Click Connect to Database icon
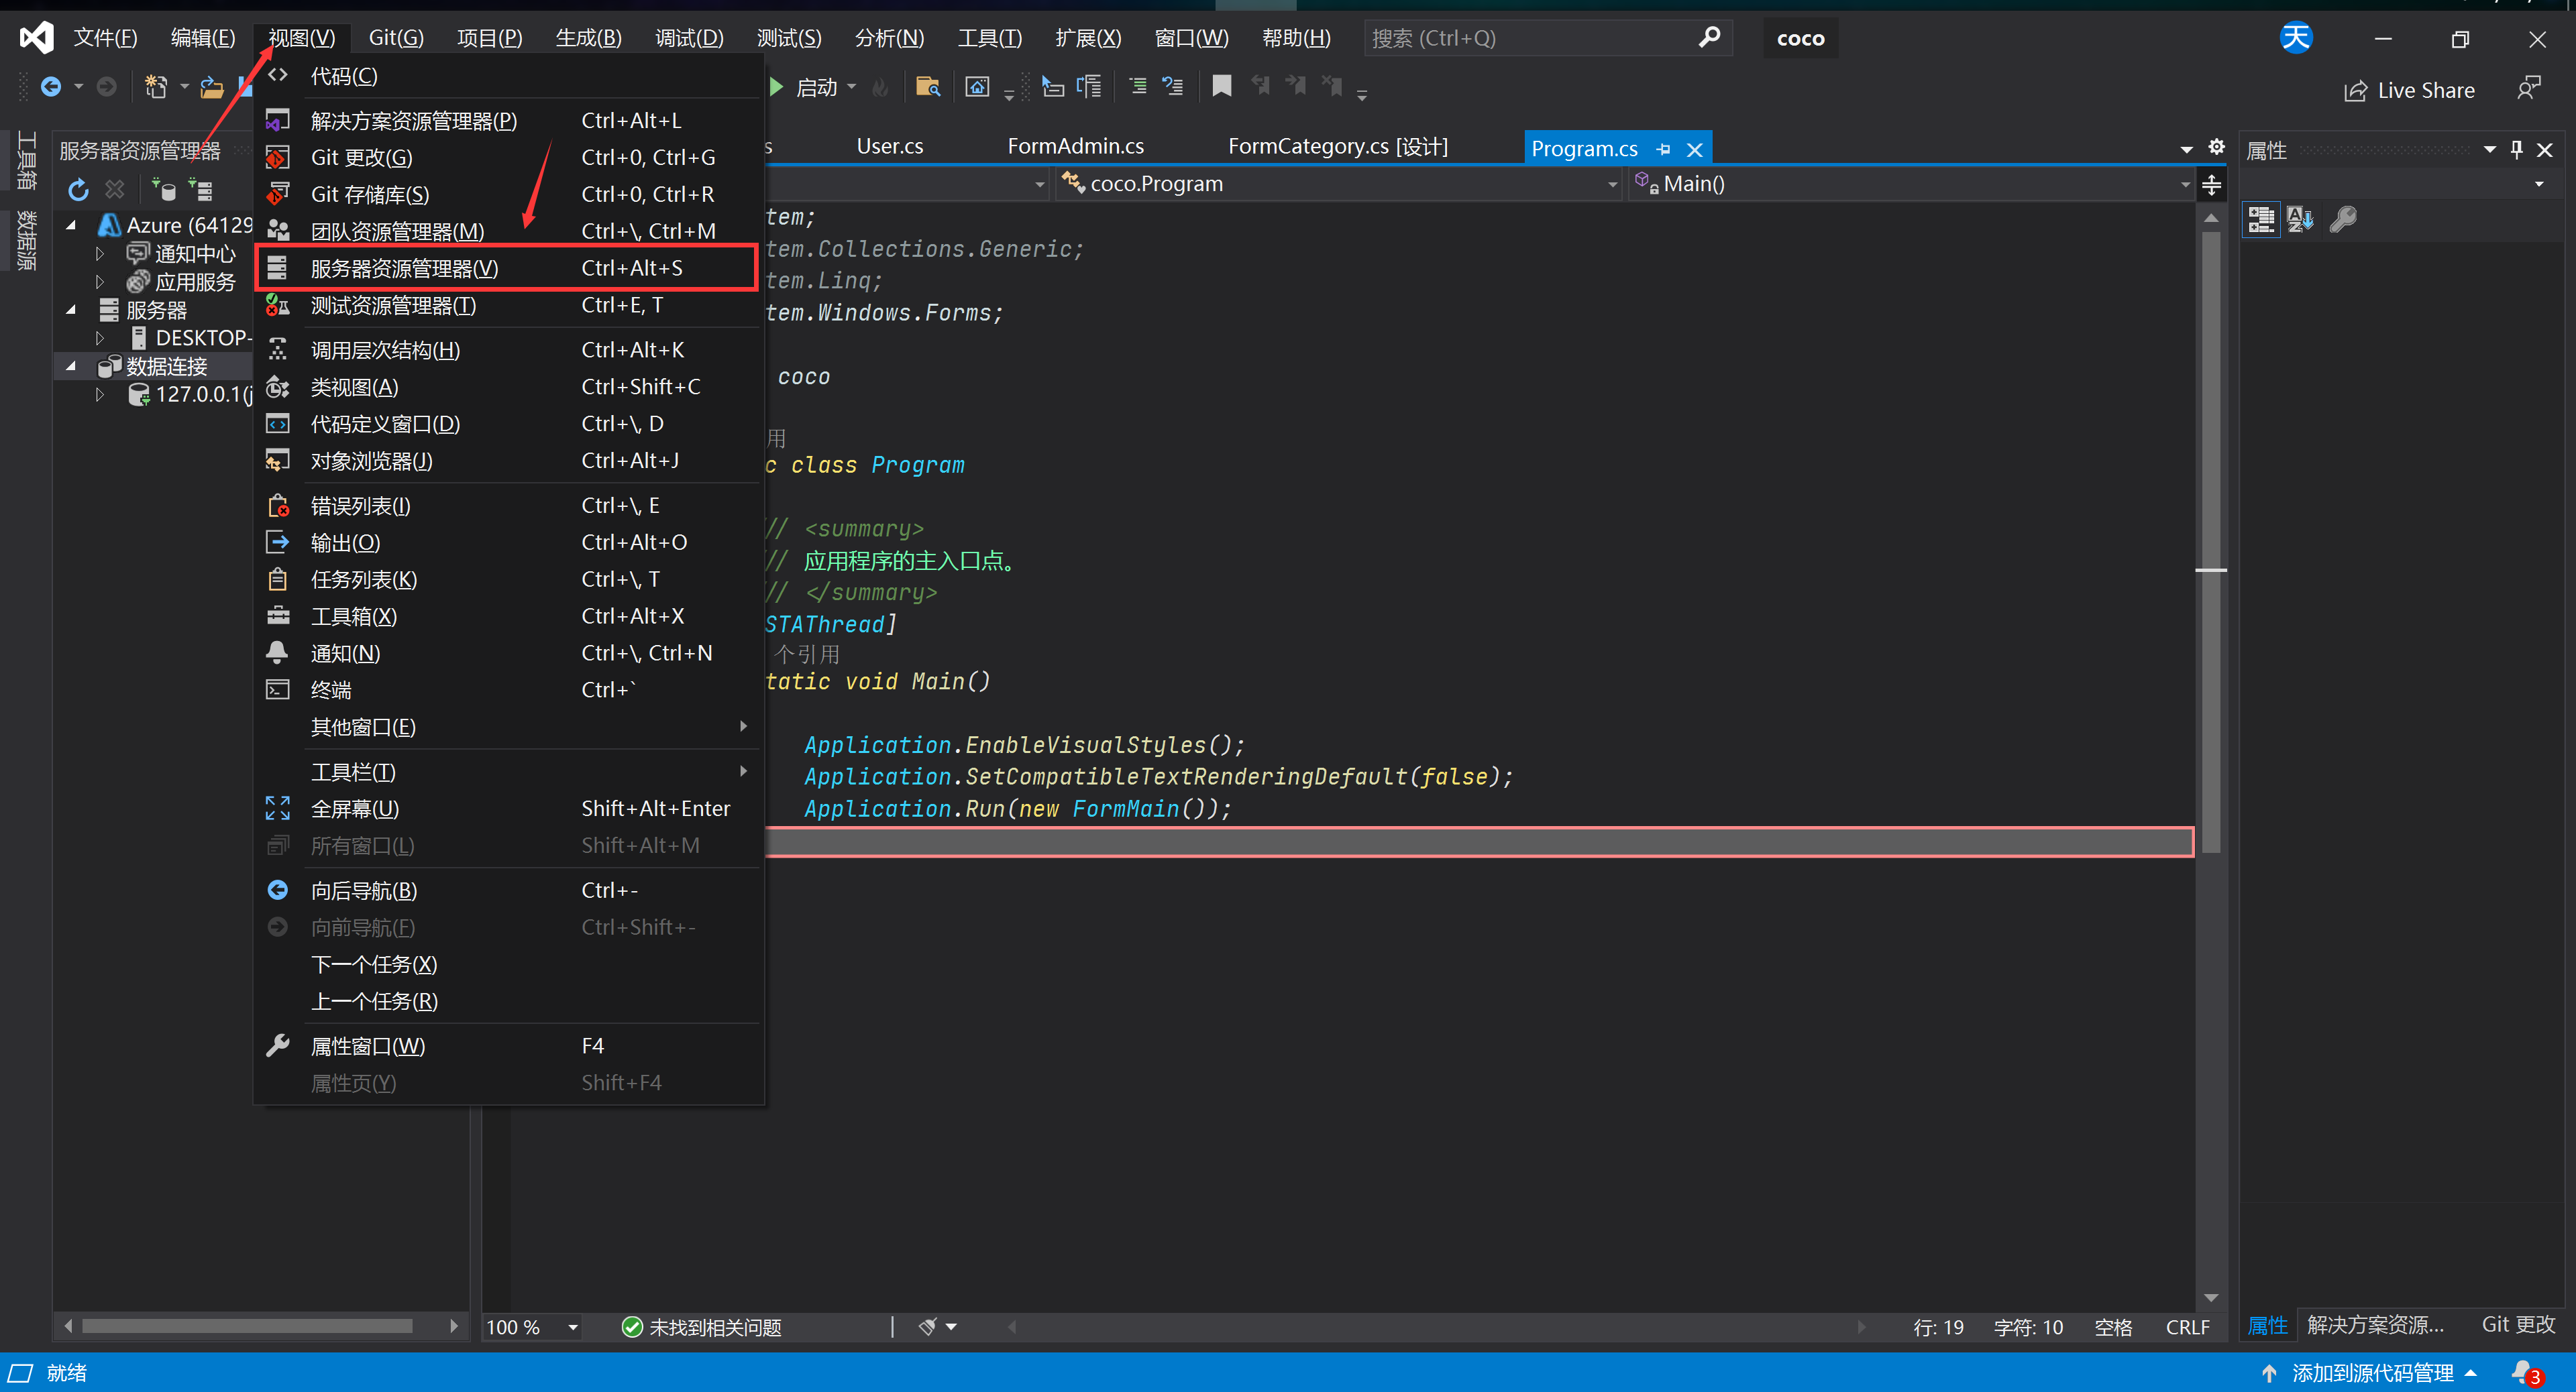The width and height of the screenshot is (2576, 1392). click(x=163, y=190)
